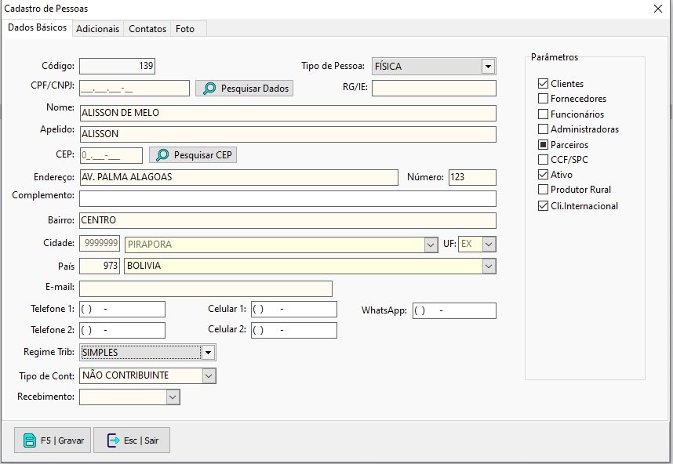Click the exit arrow icon on Sair
673x464 pixels.
[x=113, y=440]
